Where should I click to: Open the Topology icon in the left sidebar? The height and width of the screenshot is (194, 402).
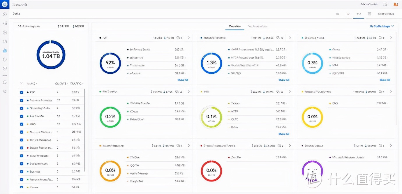pyautogui.click(x=5, y=24)
